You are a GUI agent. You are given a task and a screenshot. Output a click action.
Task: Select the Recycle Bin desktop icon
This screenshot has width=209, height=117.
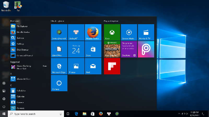coord(6,6)
